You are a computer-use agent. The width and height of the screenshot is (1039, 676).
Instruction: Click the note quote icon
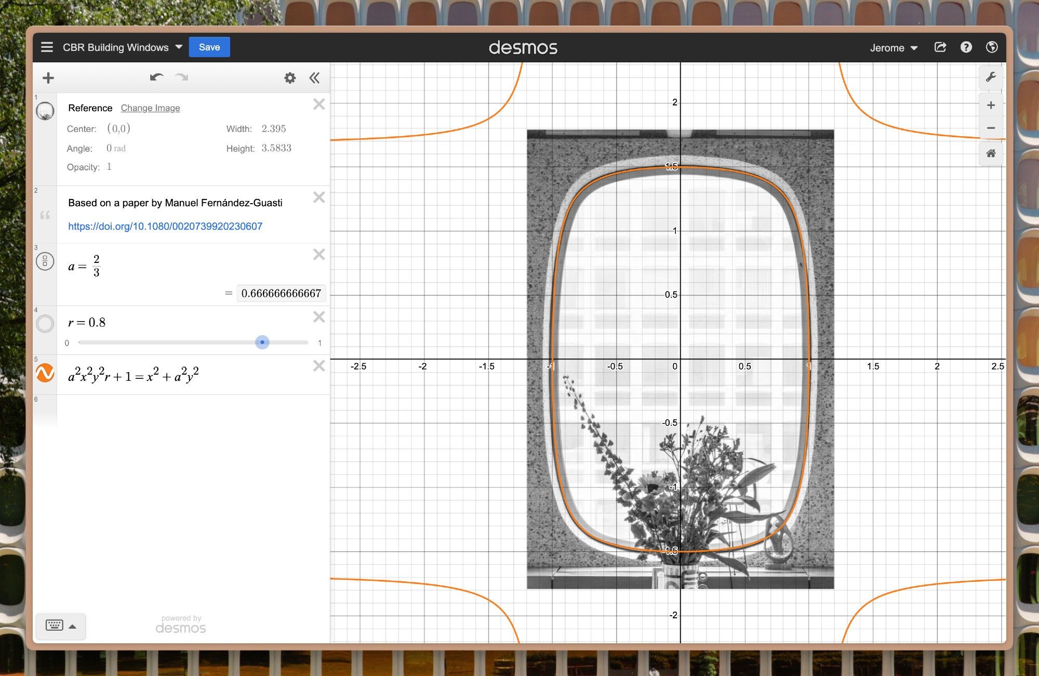pyautogui.click(x=45, y=215)
